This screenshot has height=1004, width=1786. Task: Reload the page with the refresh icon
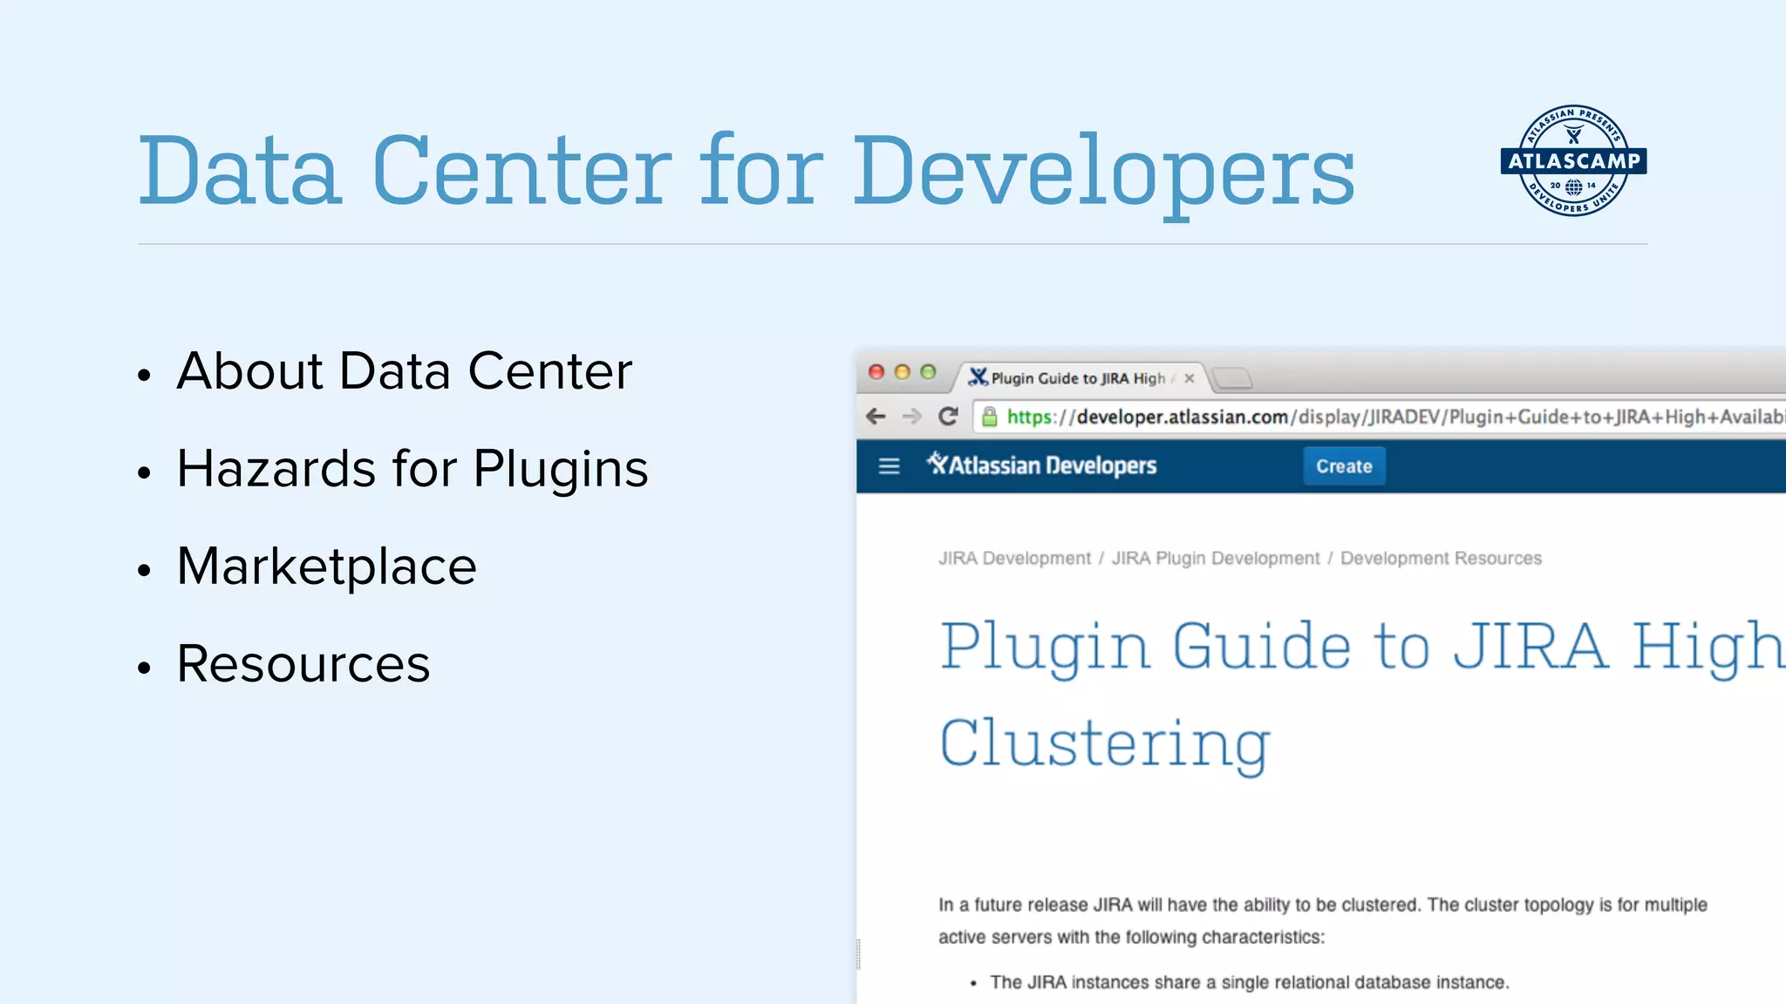click(x=948, y=417)
